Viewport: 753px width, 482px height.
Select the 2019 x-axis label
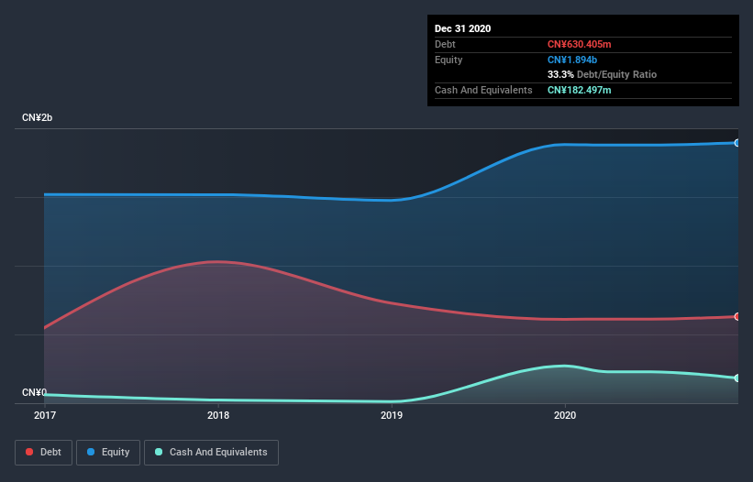pyautogui.click(x=392, y=415)
